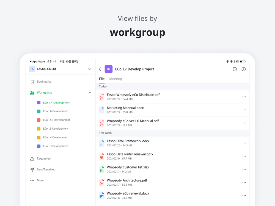Click pptx icon of Fasoo Data Rader renewal
The height and width of the screenshot is (206, 275).
coord(101,156)
